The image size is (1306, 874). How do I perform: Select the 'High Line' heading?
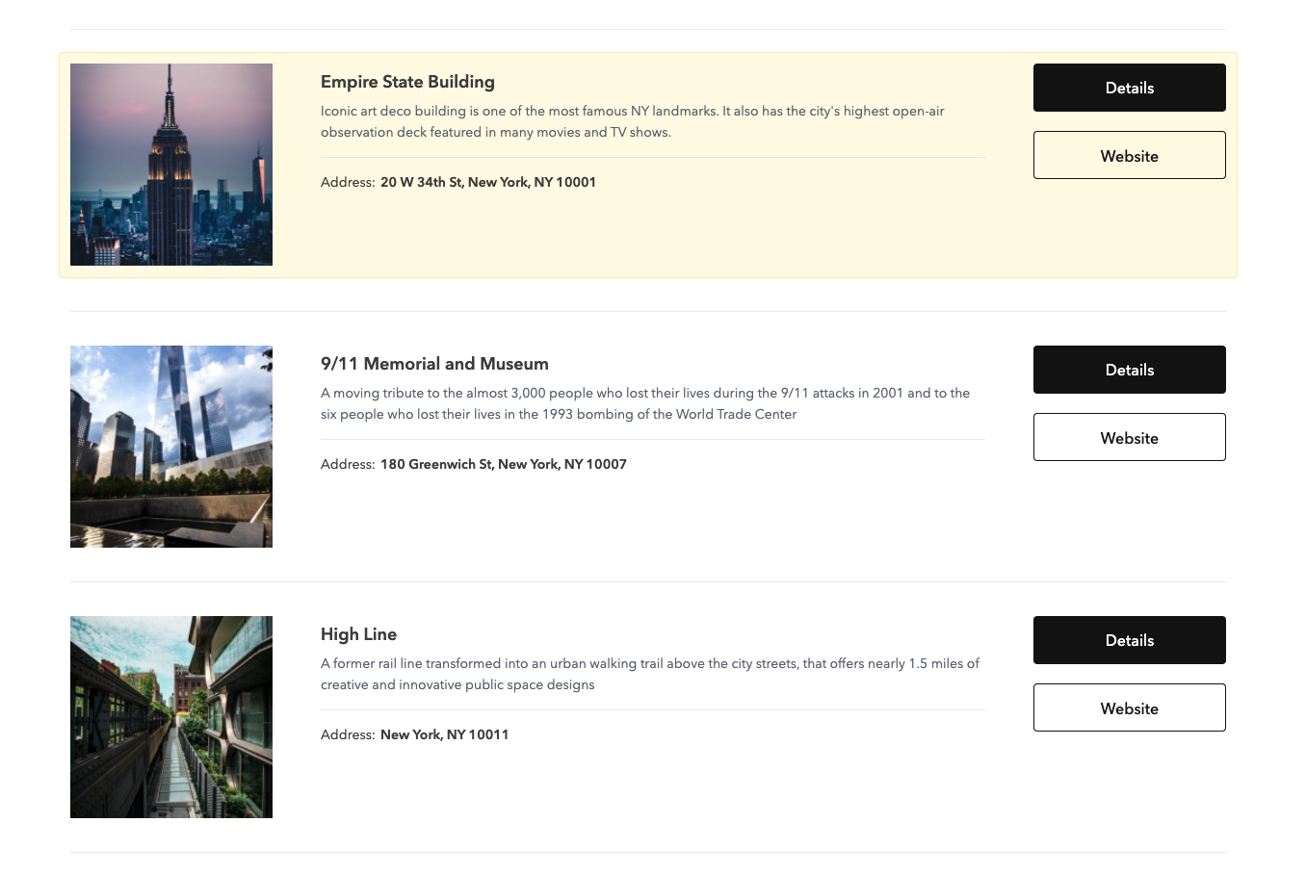[358, 634]
